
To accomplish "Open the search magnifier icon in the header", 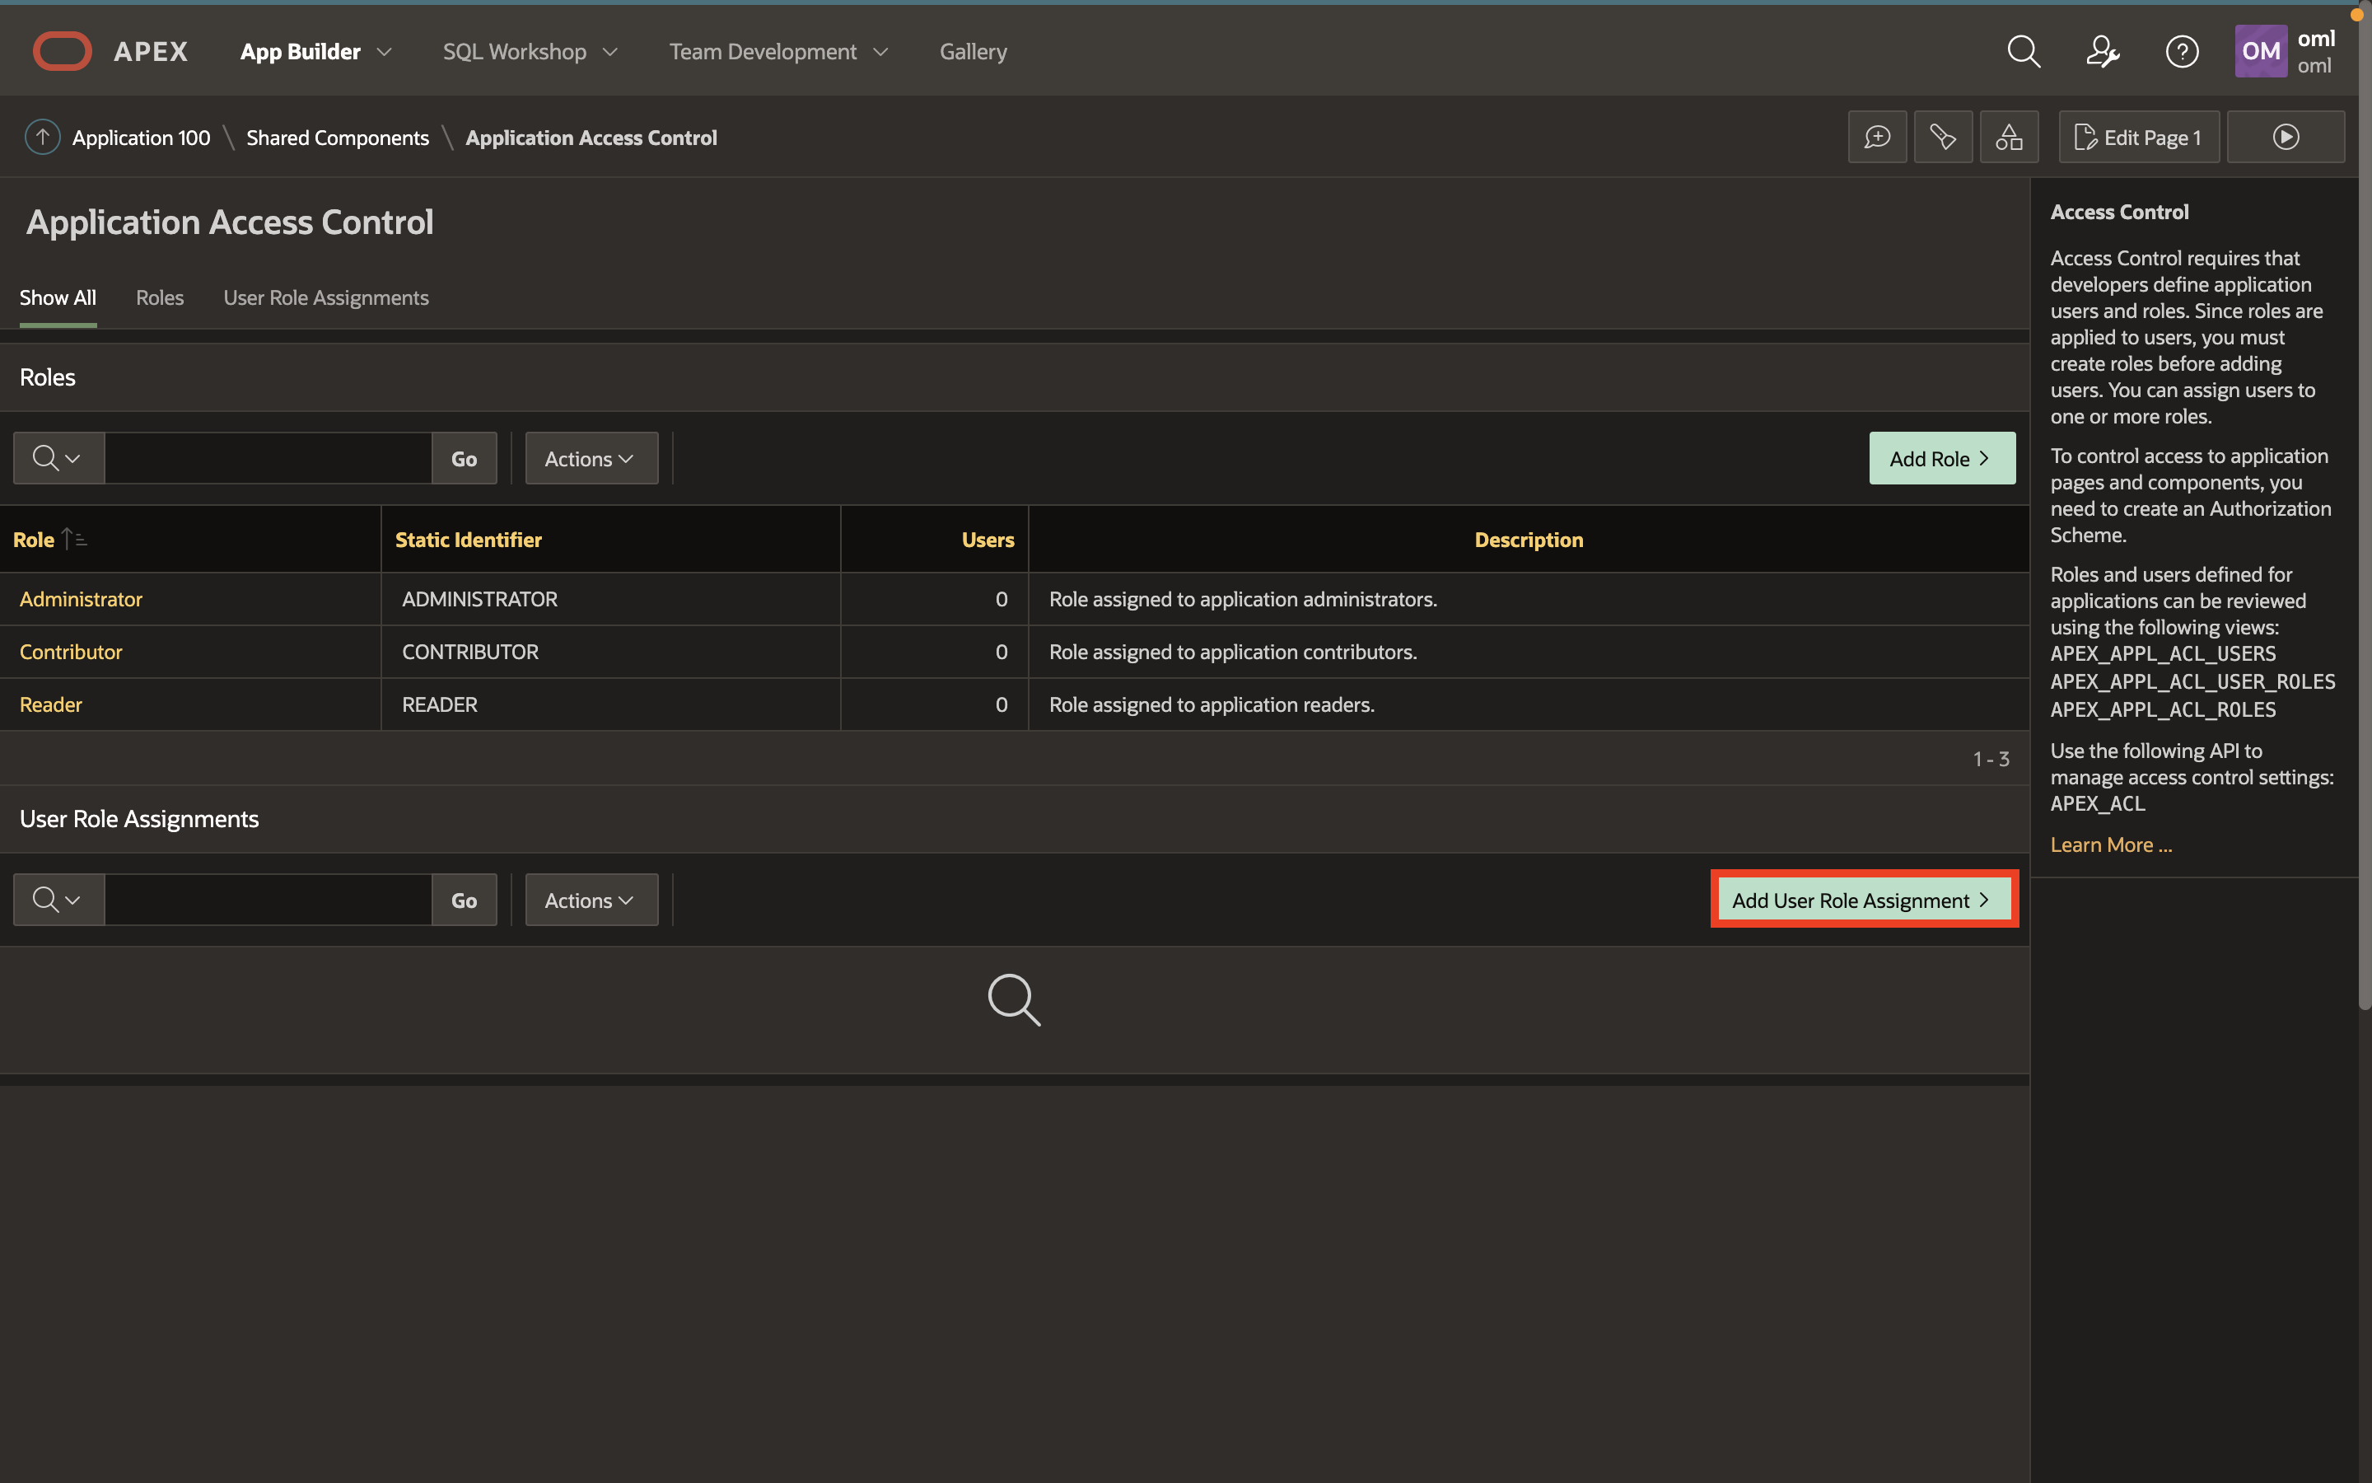I will 2023,51.
